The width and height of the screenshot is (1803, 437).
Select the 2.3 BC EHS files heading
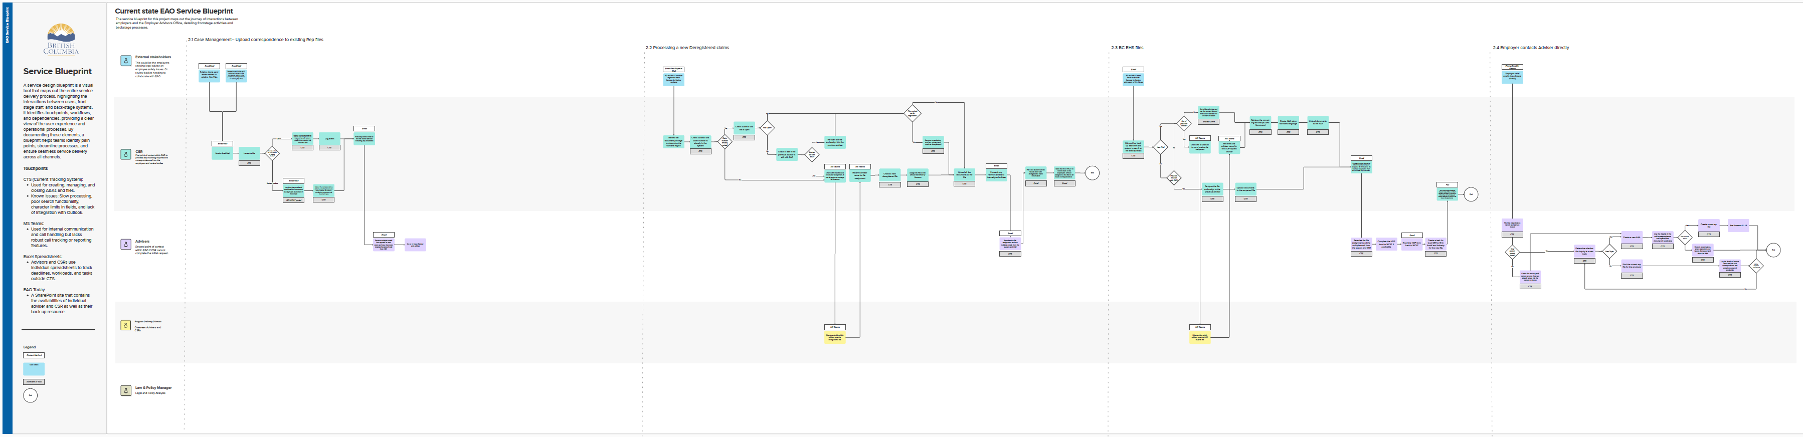point(1127,48)
